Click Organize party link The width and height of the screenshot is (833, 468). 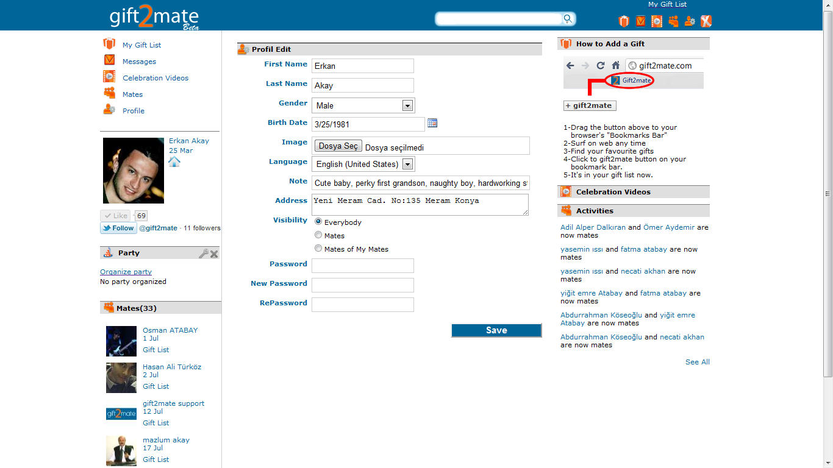(126, 272)
